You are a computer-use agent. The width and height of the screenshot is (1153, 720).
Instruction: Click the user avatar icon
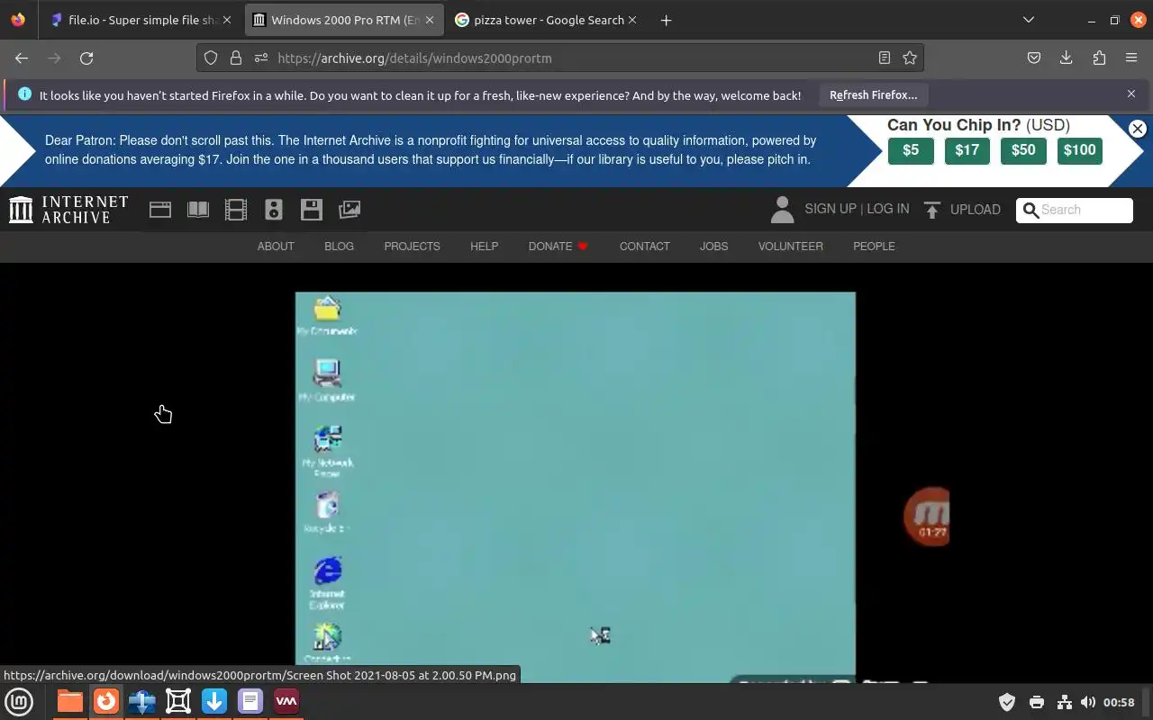(x=782, y=210)
